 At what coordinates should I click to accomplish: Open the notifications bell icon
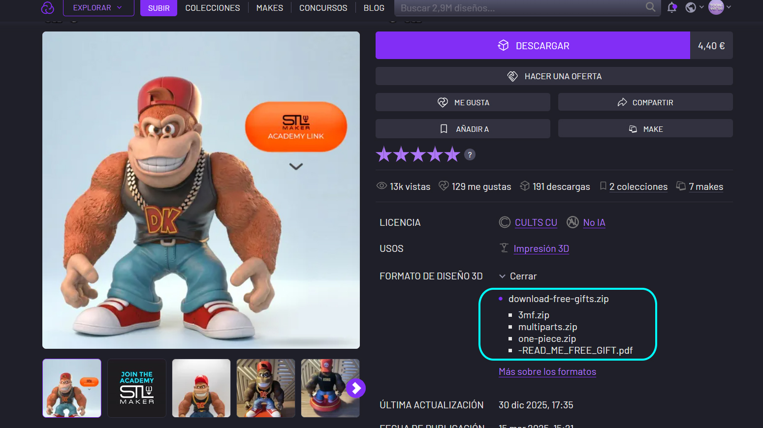672,7
